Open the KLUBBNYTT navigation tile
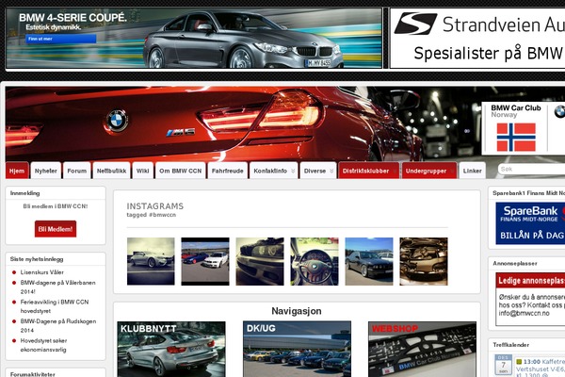 [x=171, y=350]
